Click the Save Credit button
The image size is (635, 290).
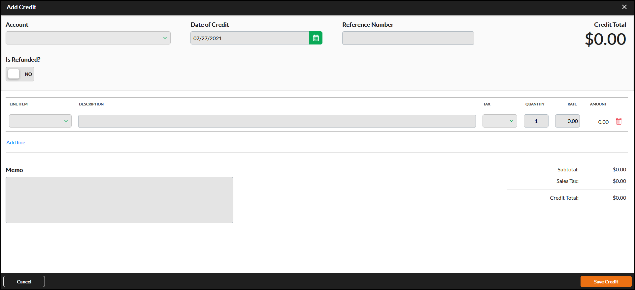(606, 281)
